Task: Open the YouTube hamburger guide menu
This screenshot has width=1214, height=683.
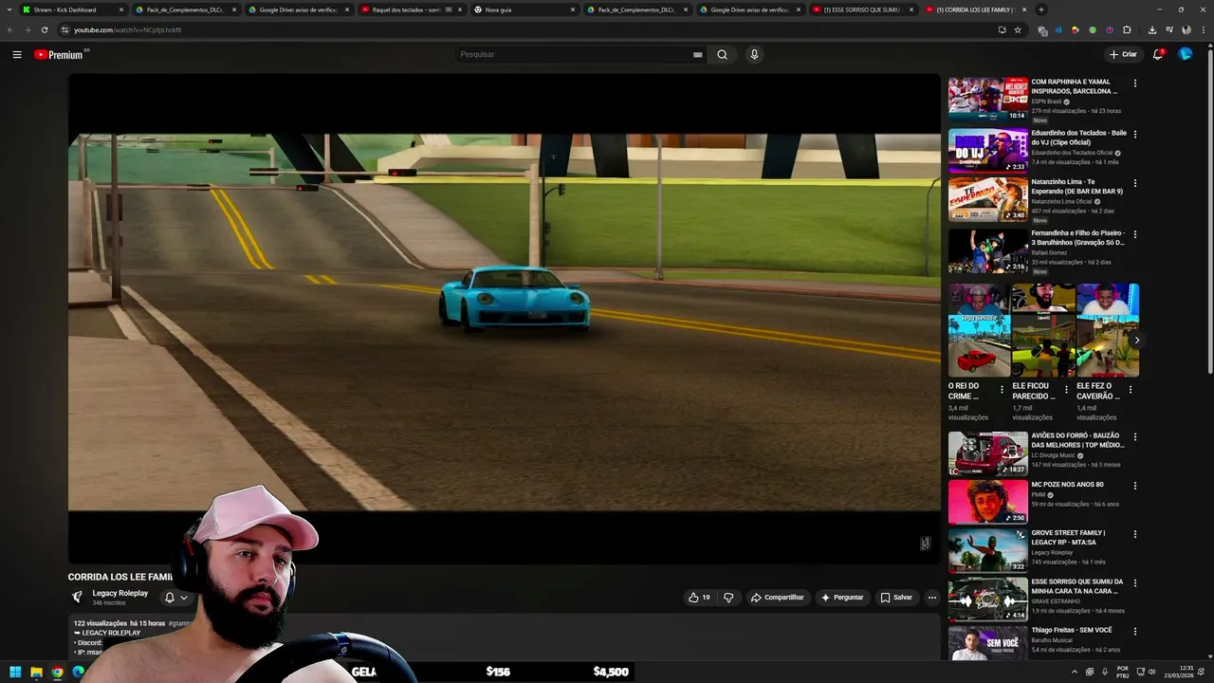Action: click(x=17, y=55)
